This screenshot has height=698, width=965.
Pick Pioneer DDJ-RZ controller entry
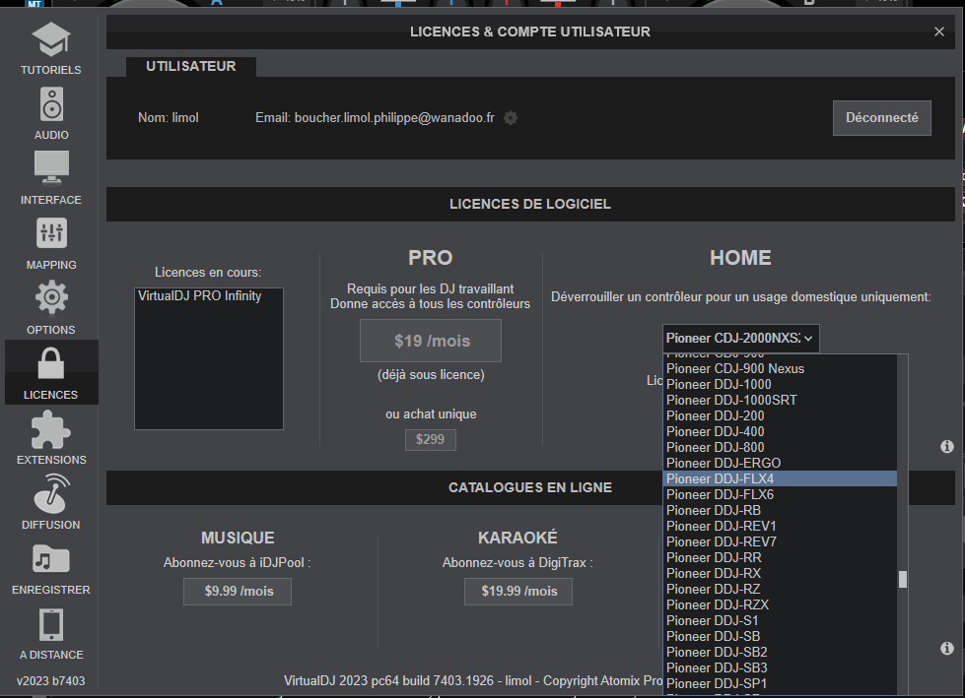[x=781, y=590]
